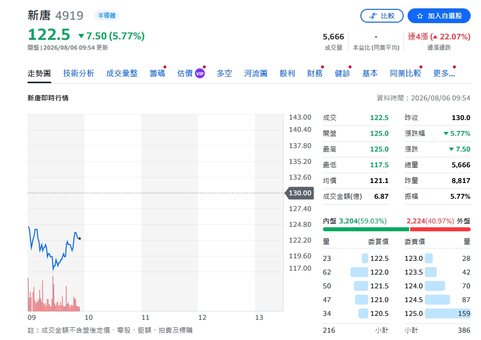The width and height of the screenshot is (481, 340).
Task: Expand the 更多... menu
Action: pyautogui.click(x=444, y=74)
